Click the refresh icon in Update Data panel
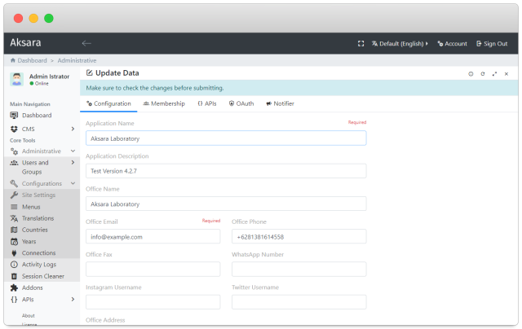This screenshot has width=522, height=329. coord(483,73)
